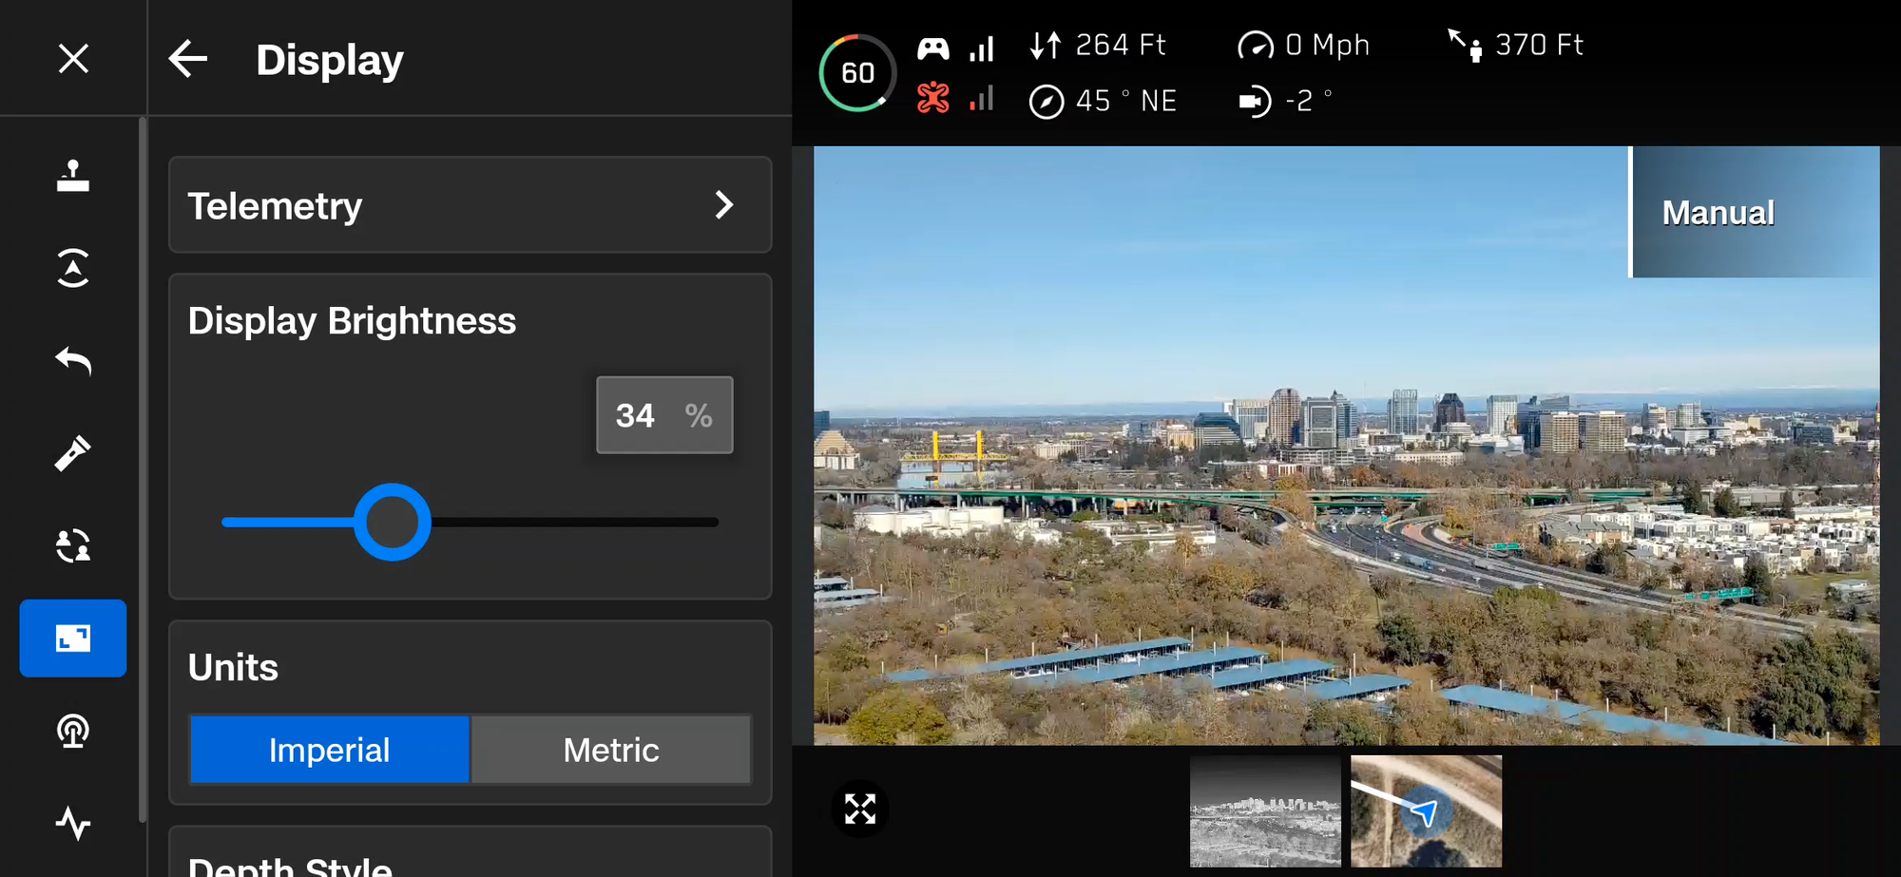Click the dark part of brightness slider track
The height and width of the screenshot is (877, 1901).
(575, 522)
